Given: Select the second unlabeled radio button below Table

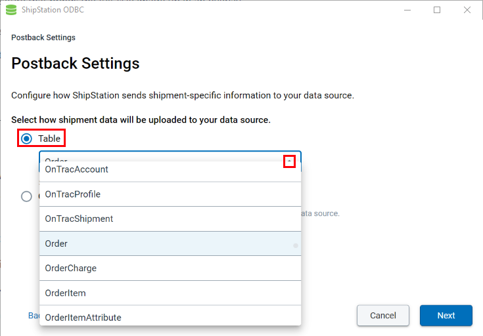Looking at the screenshot, I should (26, 196).
